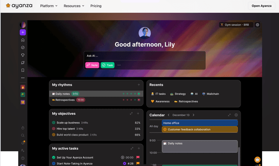Open the objectives trophy icon in sidebar
Viewport: 279px width, 166px height.
click(x=23, y=55)
